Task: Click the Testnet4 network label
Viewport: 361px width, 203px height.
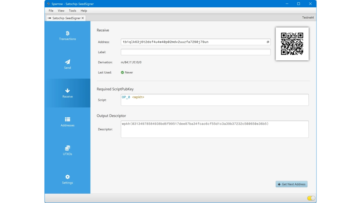Action: (x=308, y=17)
